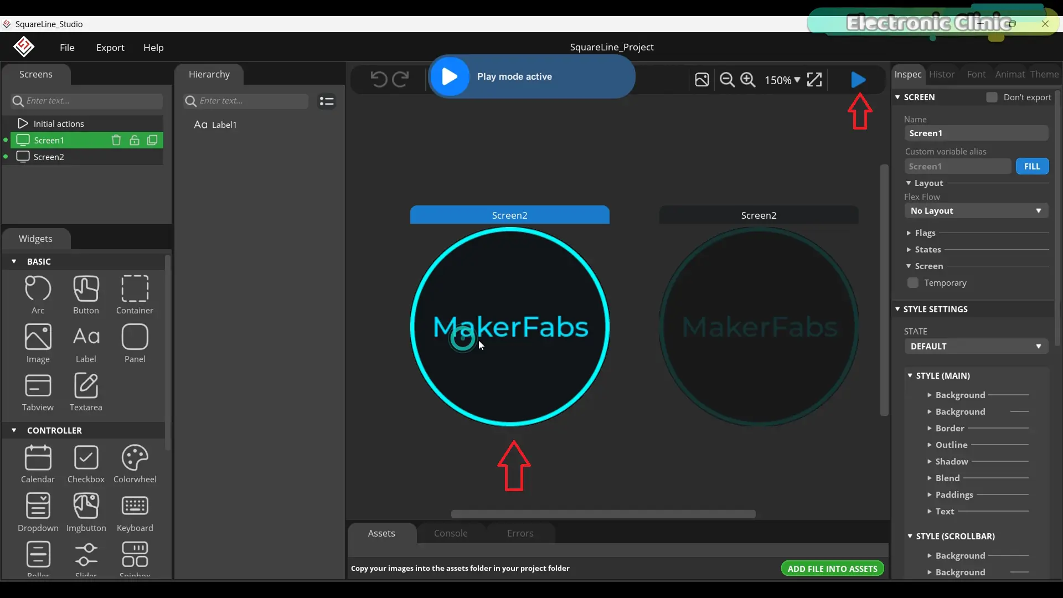This screenshot has height=598, width=1063.
Task: Select the Button widget
Action: coord(86,295)
